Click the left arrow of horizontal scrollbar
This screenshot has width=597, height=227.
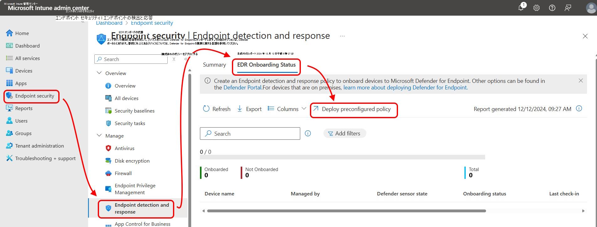pos(203,211)
